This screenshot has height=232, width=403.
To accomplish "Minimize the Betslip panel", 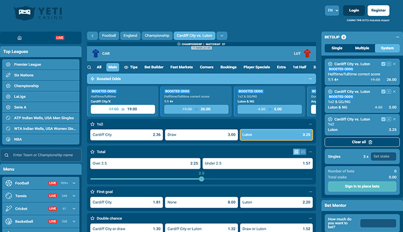I will tap(397, 37).
